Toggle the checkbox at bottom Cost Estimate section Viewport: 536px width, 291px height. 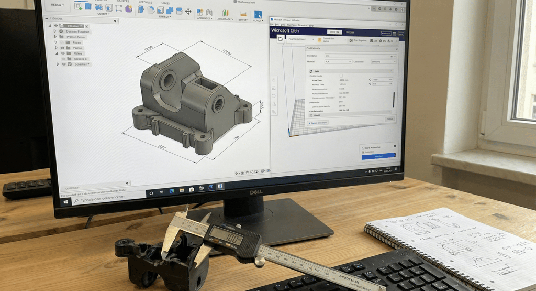tap(311, 115)
